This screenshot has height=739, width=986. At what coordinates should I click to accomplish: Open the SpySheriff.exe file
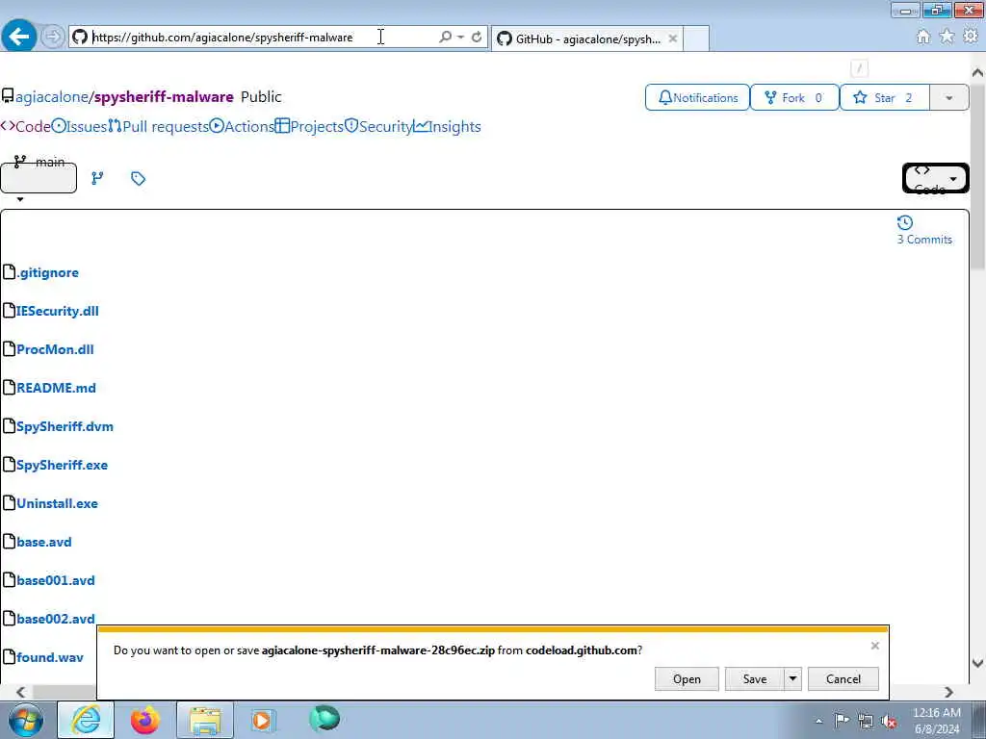tap(63, 465)
